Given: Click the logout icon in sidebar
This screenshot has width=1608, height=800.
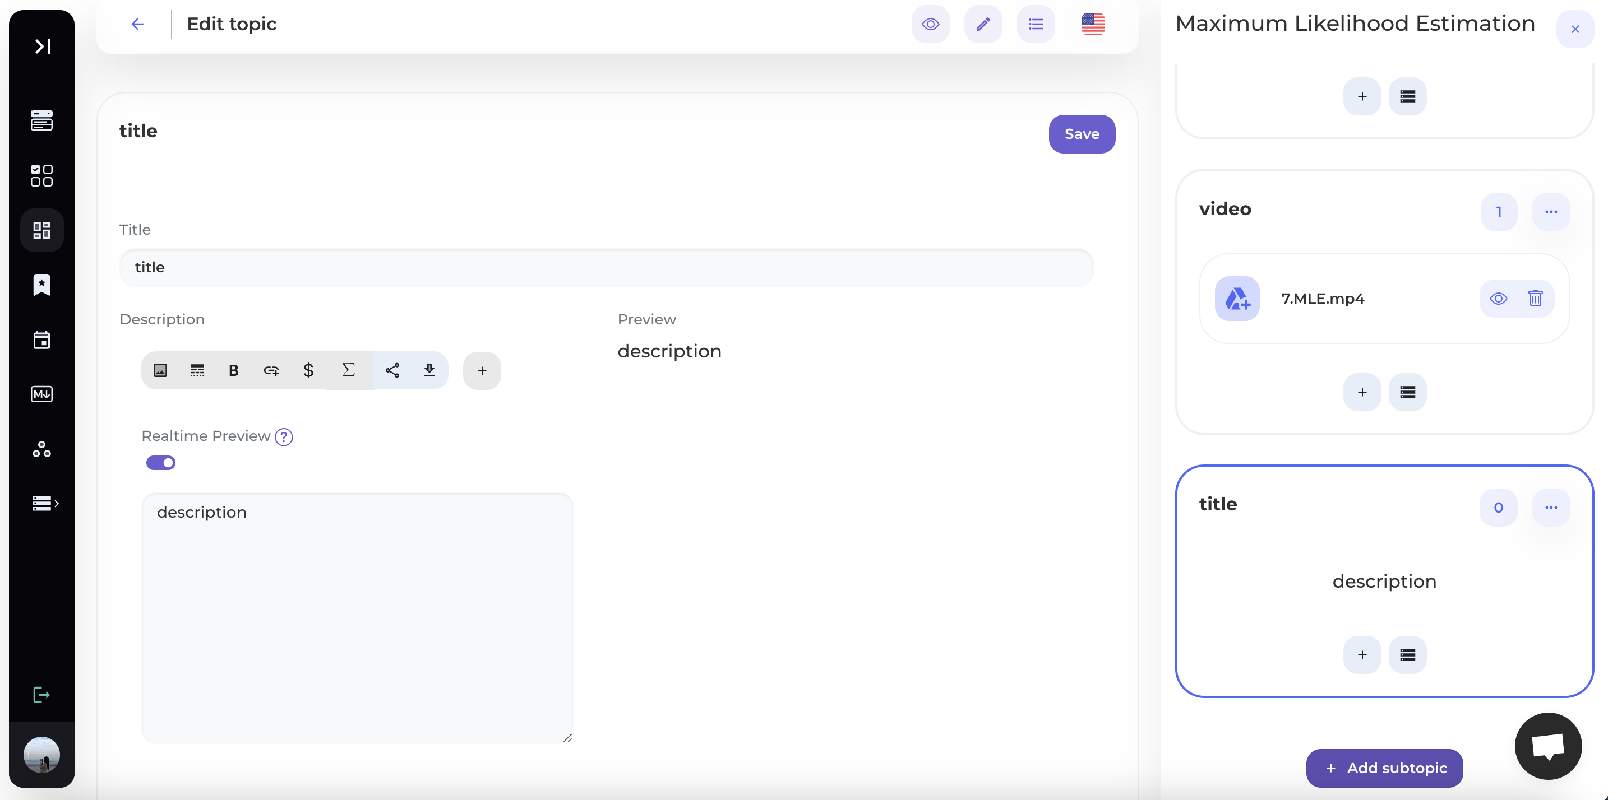Looking at the screenshot, I should tap(42, 695).
